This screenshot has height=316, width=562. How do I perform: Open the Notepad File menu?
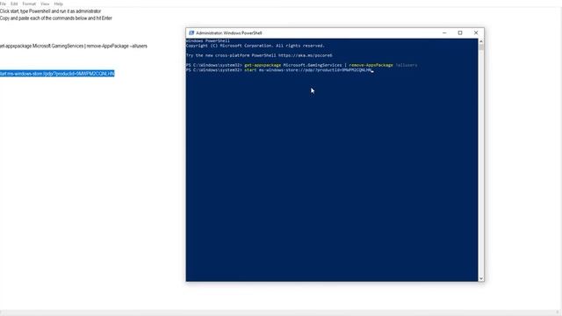click(x=3, y=4)
